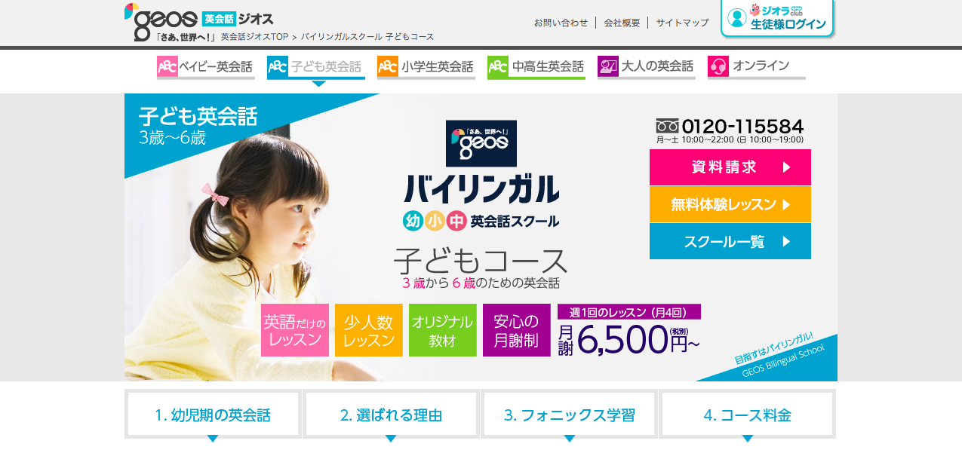962x459 pixels.
Task: Click the GEOS logo in header
Action: [x=198, y=21]
